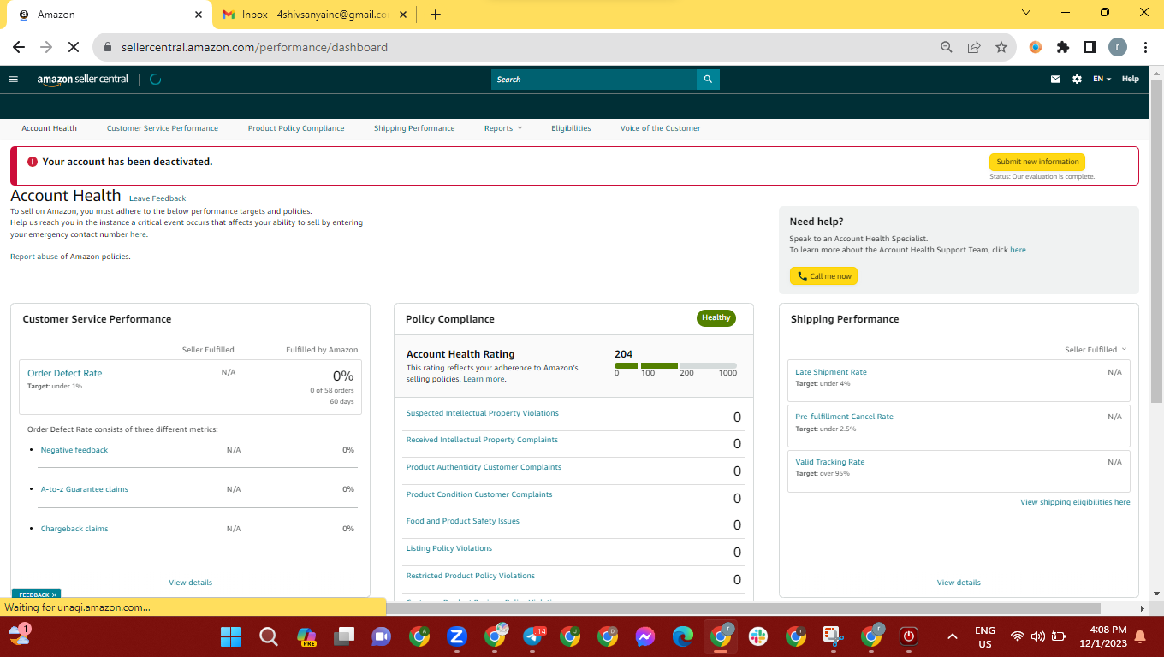Switch to the Account Health tab
This screenshot has width=1164, height=657.
[49, 128]
